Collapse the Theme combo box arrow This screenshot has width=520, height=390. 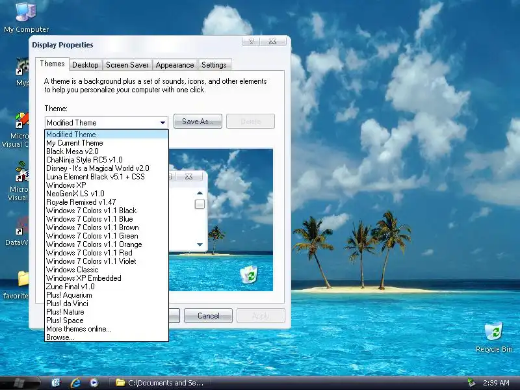click(x=162, y=123)
